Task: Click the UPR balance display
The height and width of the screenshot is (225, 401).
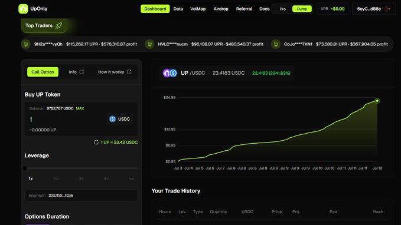Action: pos(332,9)
